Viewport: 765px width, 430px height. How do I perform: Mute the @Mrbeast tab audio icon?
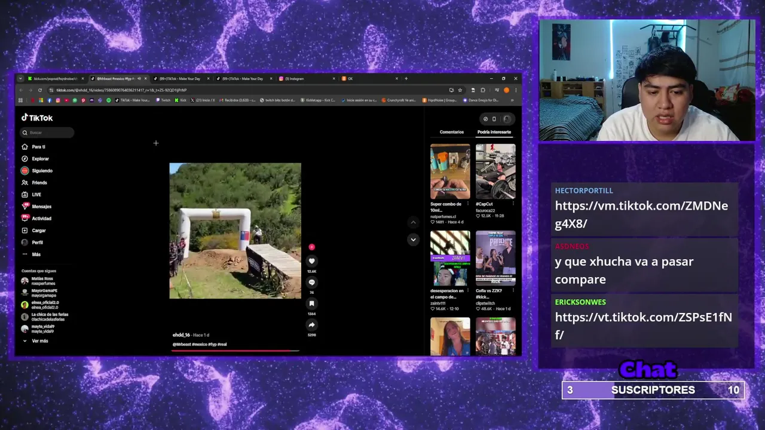139,78
